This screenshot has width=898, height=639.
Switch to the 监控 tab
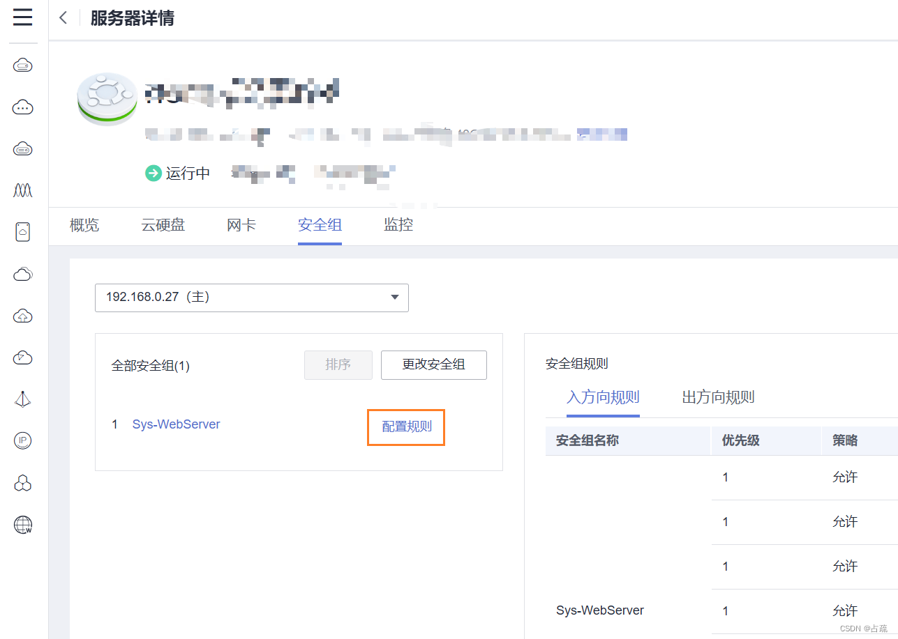pos(398,225)
